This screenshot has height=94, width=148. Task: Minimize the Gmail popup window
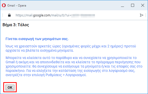pos(122,6)
